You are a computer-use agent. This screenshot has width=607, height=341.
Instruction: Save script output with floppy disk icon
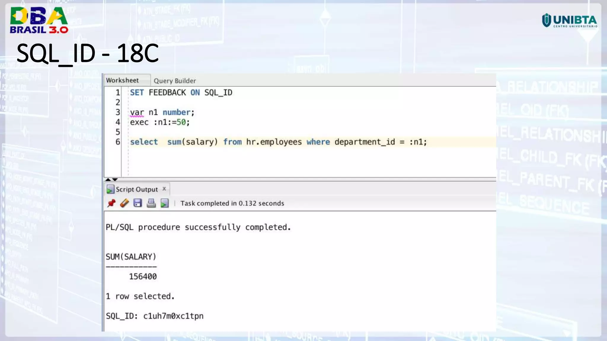tap(138, 203)
